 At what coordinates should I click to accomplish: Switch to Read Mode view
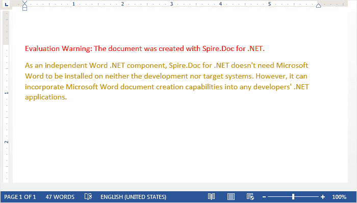[211, 197]
